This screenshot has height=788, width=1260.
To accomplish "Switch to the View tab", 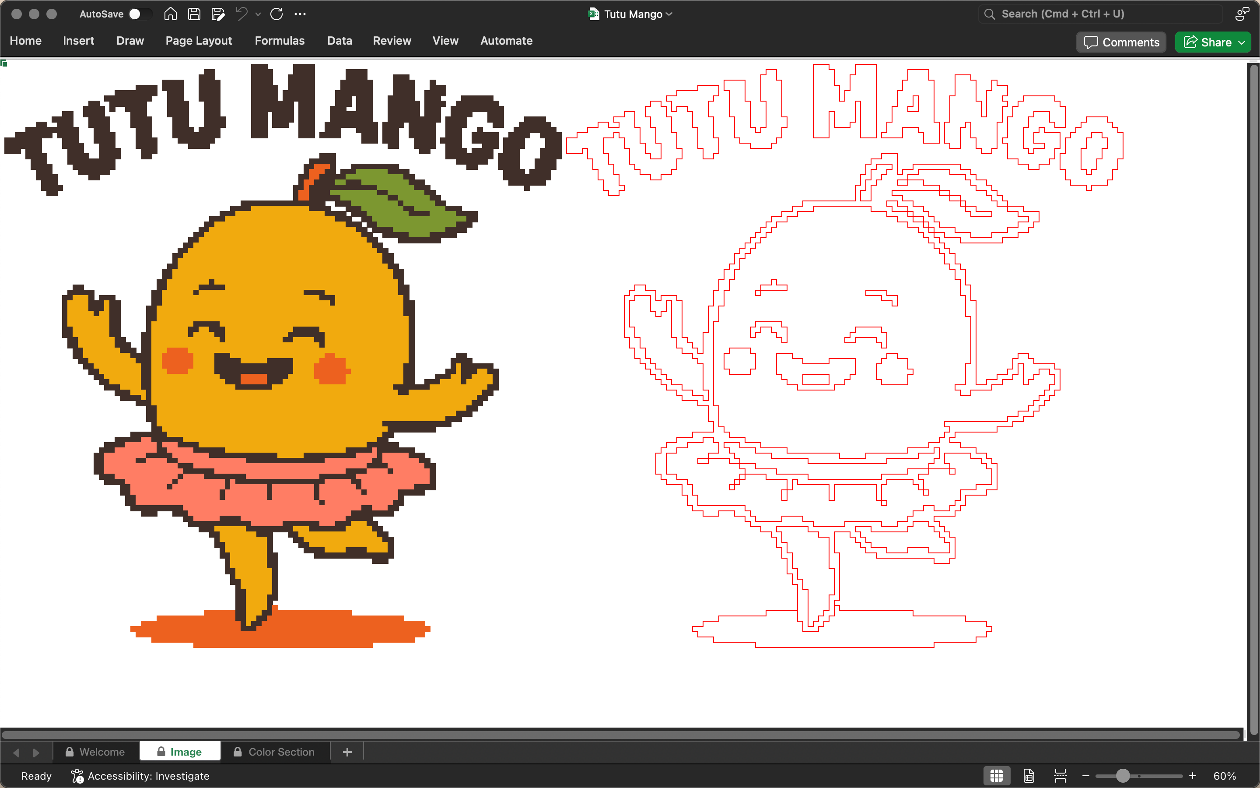I will pos(445,41).
